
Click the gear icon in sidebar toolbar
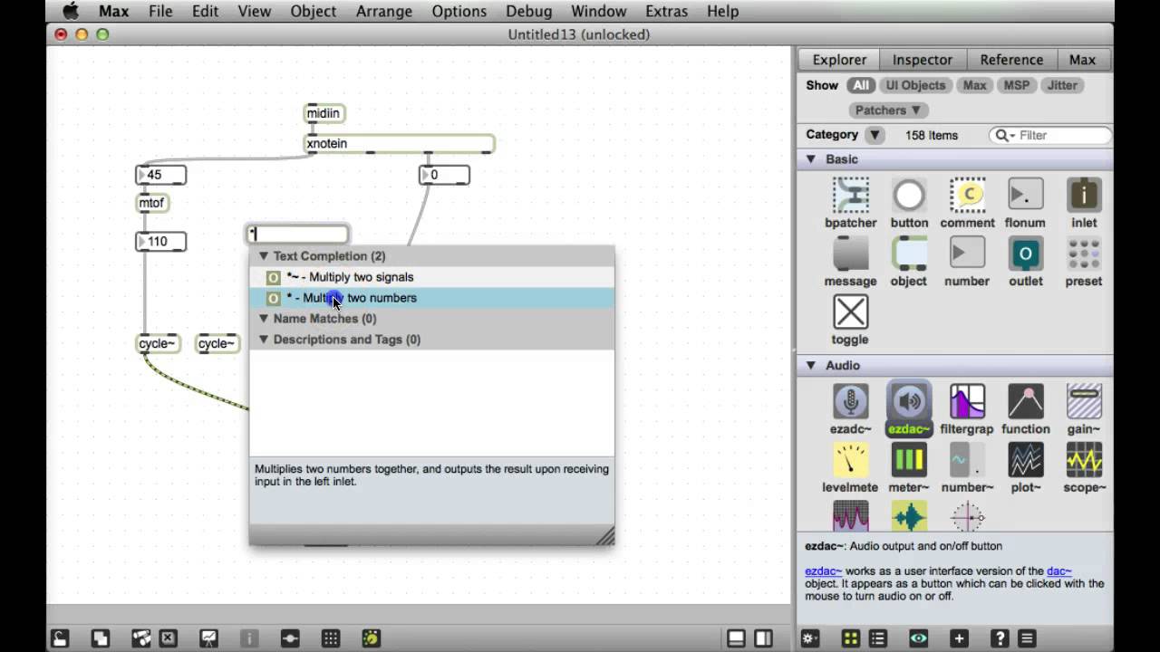click(x=809, y=638)
